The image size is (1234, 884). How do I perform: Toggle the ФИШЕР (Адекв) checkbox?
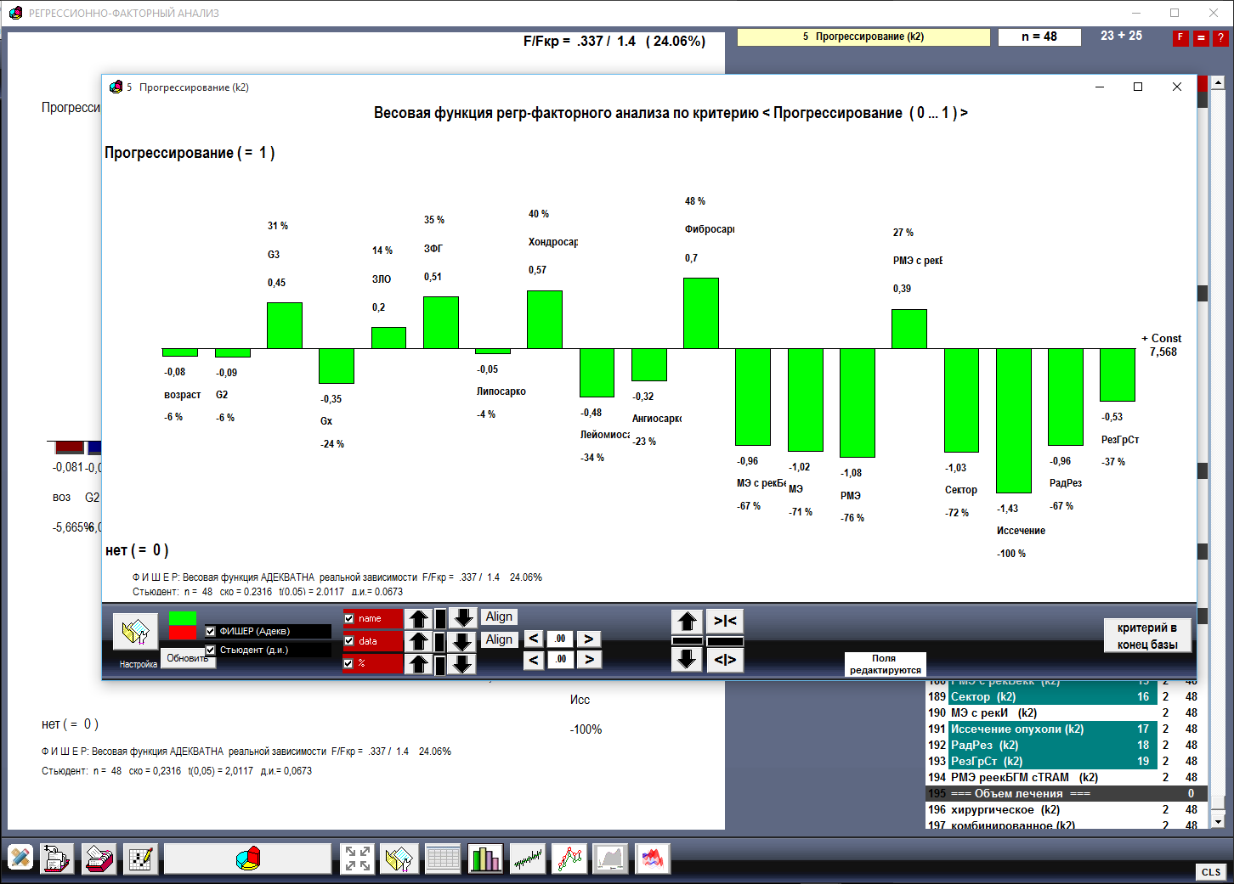[x=211, y=631]
